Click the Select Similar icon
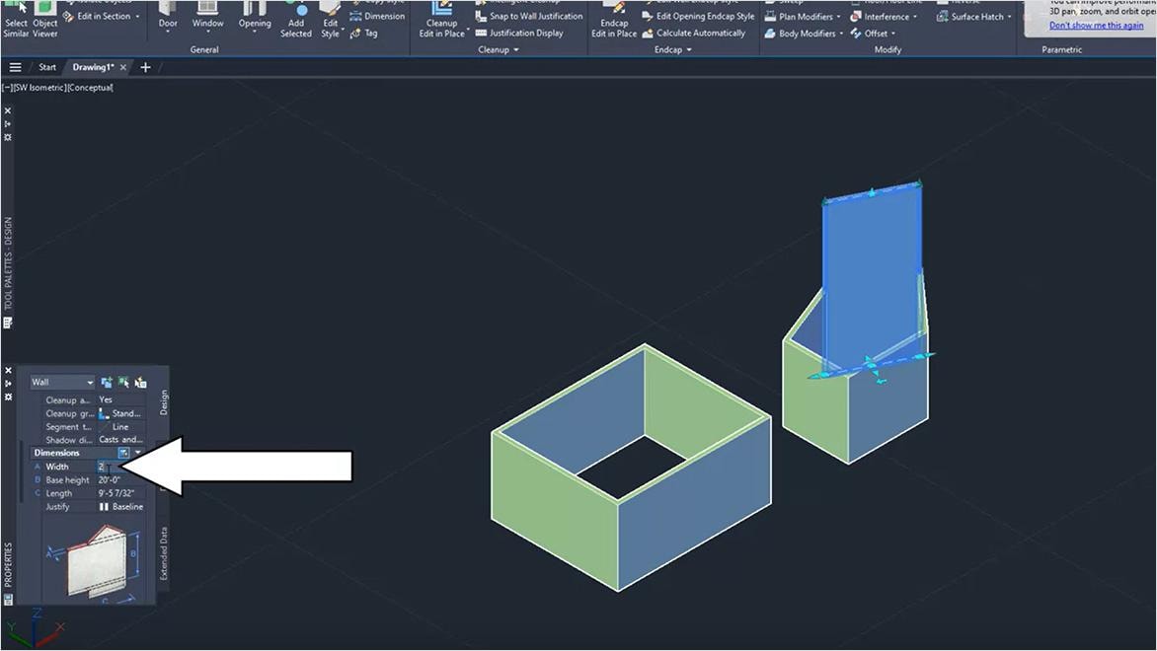This screenshot has height=651, width=1157. [16, 15]
